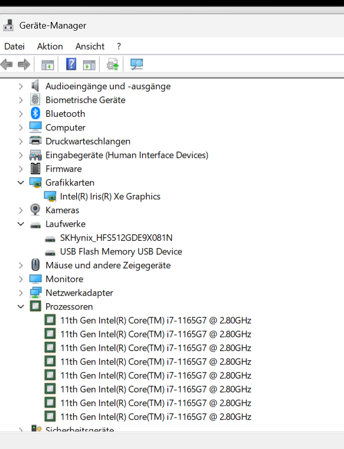Click the network icon for Netzwerkadapter
Viewport: 344px width, 449px height.
[35, 292]
